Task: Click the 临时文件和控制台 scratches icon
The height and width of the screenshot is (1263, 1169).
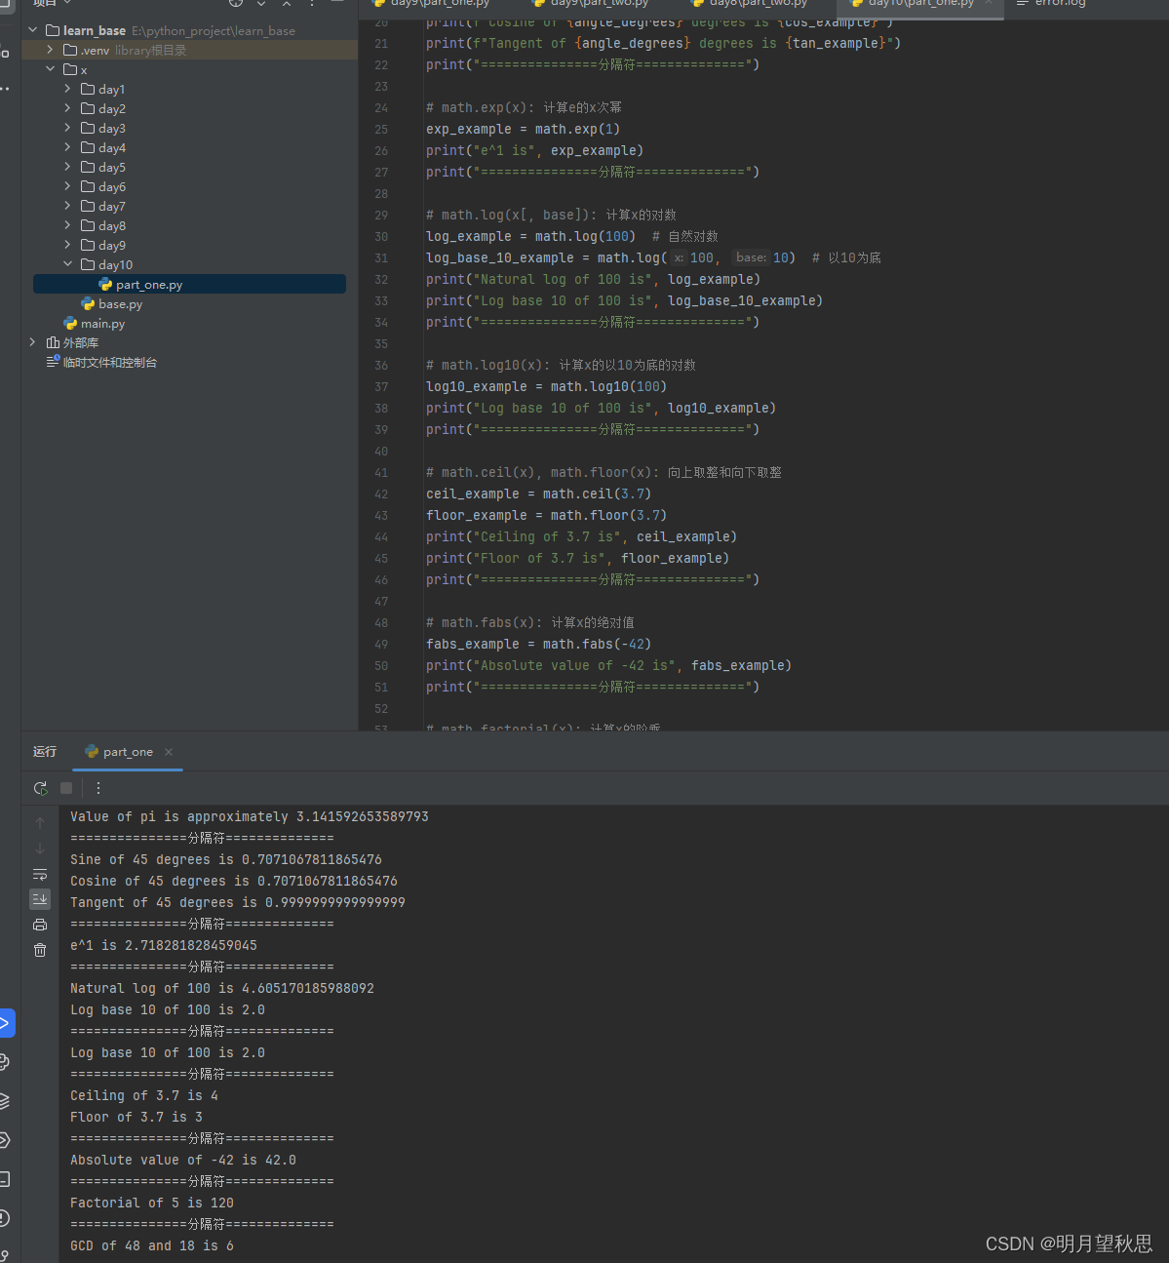Action: (53, 362)
